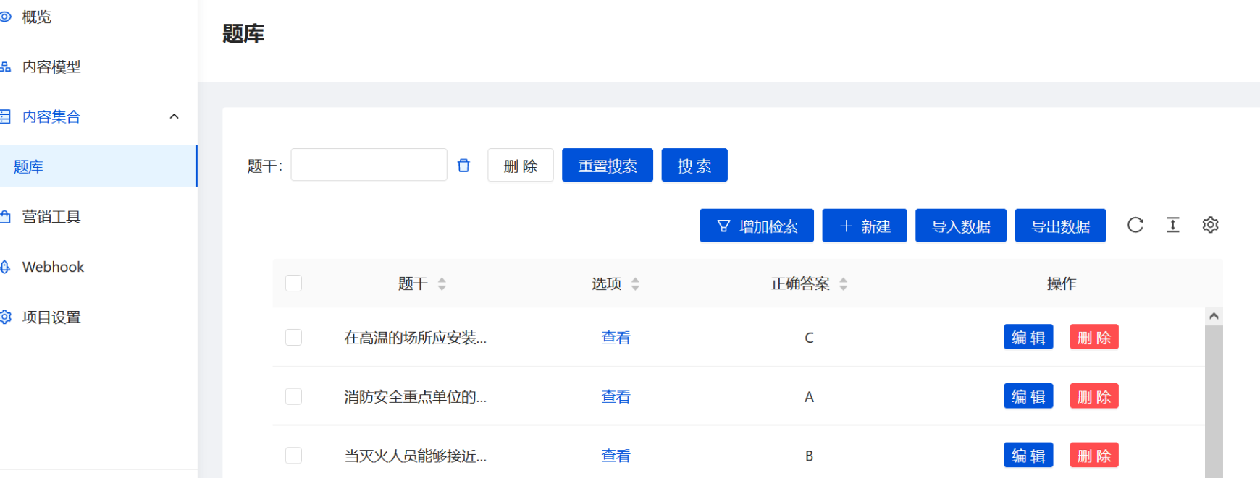Click the 增加检索 filter button

[757, 226]
